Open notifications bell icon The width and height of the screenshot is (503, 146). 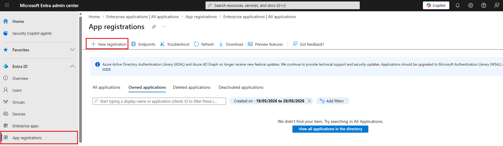[x=458, y=5]
